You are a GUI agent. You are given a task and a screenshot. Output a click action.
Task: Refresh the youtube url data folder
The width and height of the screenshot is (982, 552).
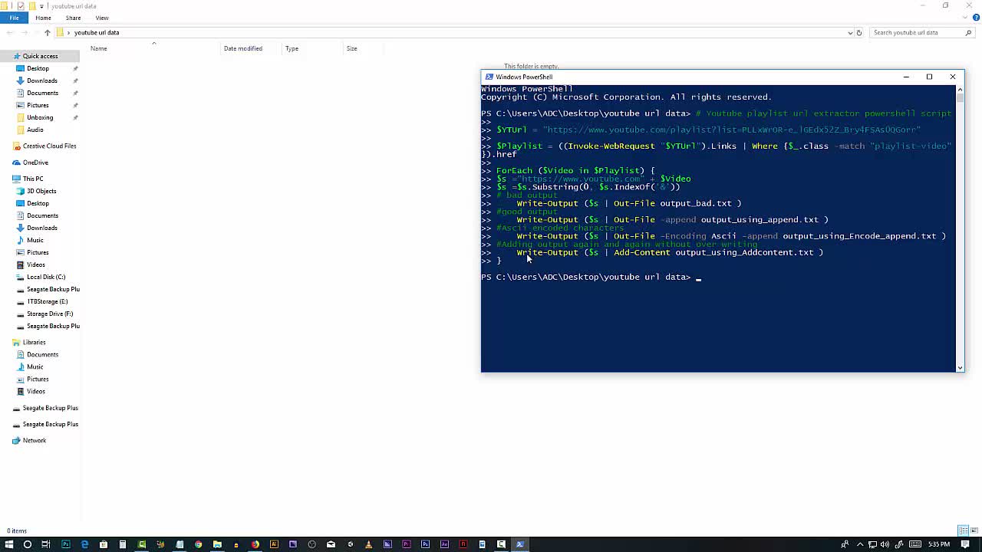(x=859, y=32)
